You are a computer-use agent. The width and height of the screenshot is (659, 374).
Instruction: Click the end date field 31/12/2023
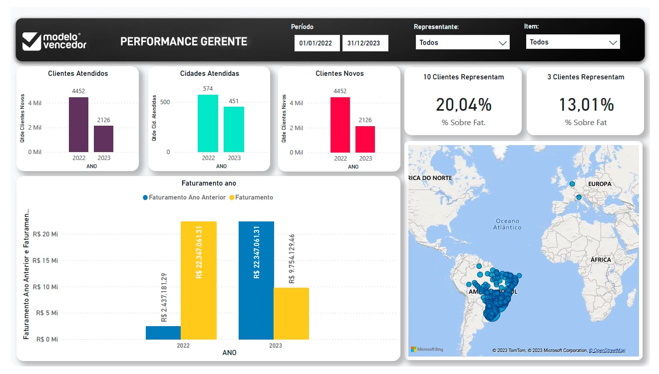coord(364,43)
